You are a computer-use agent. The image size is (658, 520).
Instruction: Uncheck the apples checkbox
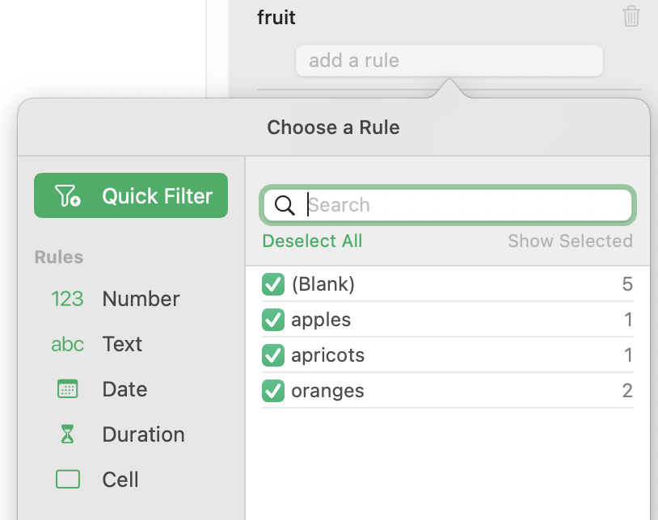point(273,320)
